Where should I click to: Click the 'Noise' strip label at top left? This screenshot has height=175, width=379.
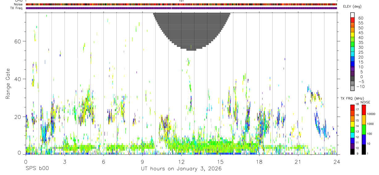(18, 4)
